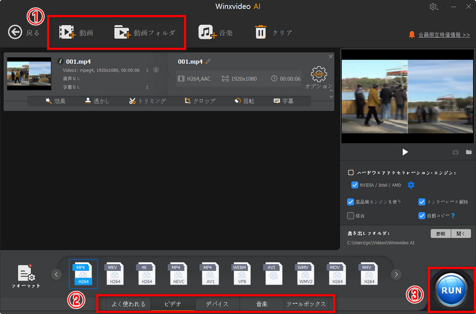Expand the 音声なし audio track dropdown
This screenshot has height=314, width=476.
[x=147, y=78]
